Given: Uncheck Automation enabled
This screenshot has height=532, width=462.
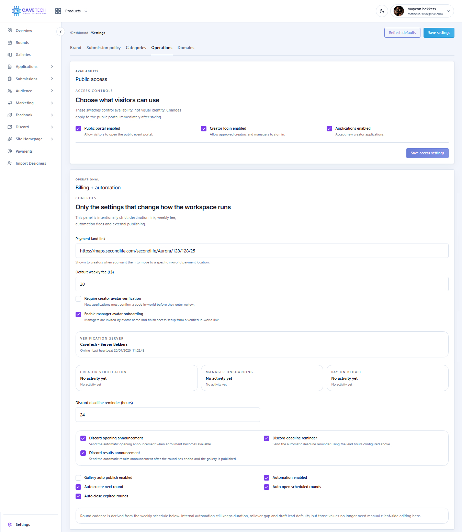Looking at the screenshot, I should (x=267, y=478).
